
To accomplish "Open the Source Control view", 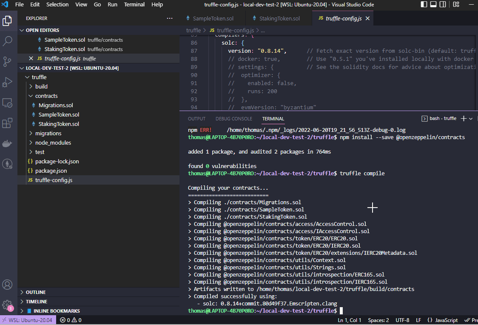I will pos(7,62).
